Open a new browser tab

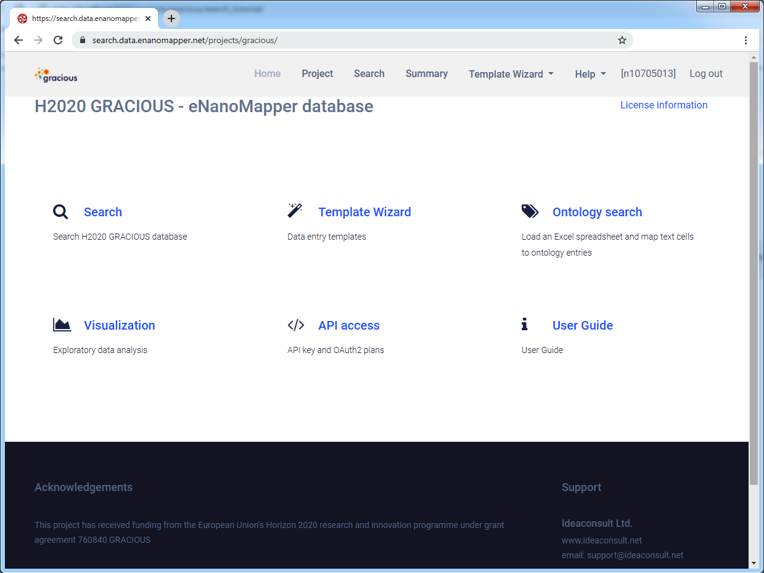click(171, 18)
